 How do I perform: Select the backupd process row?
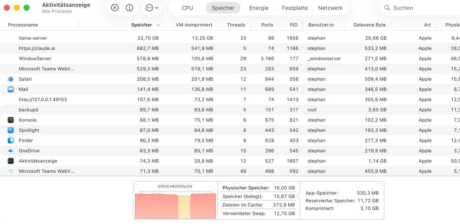[x=230, y=110]
